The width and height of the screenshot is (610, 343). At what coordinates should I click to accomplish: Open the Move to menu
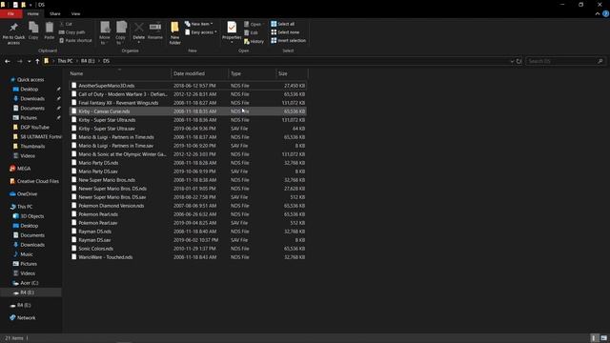point(105,32)
